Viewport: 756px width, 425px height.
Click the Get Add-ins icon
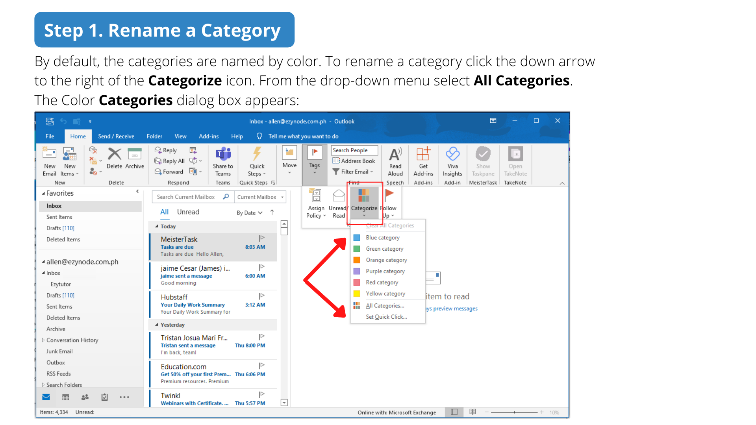[x=423, y=154]
